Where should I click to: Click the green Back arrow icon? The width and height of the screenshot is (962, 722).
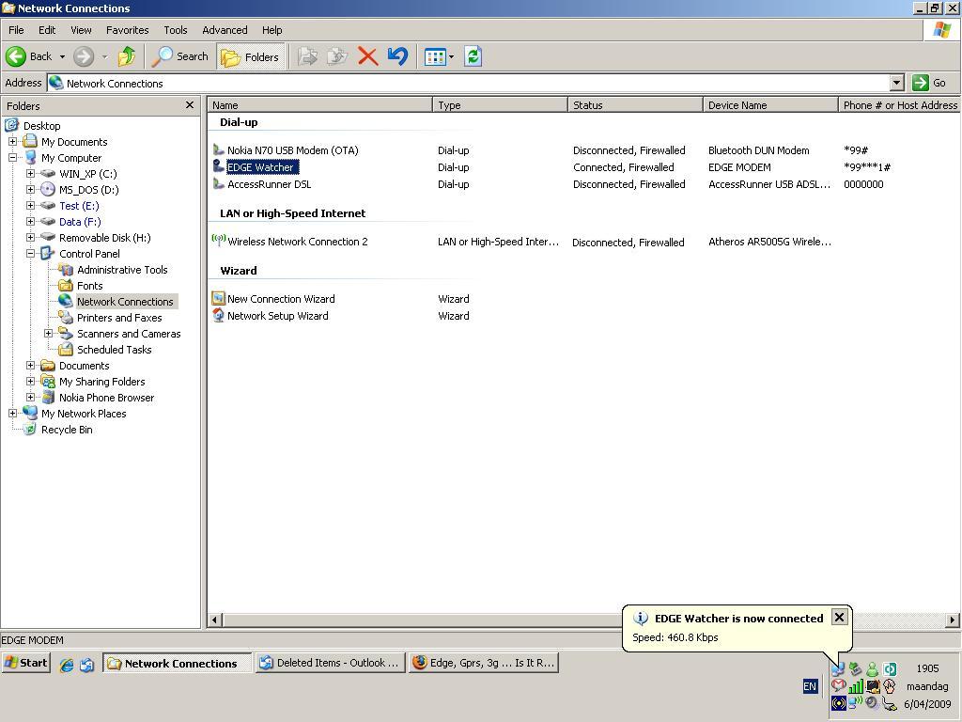(16, 56)
